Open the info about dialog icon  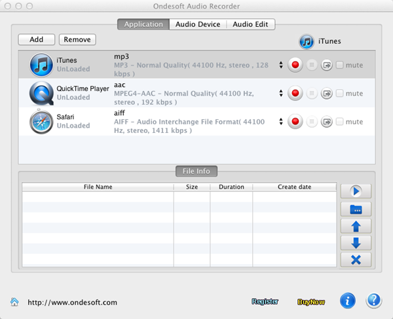348,301
